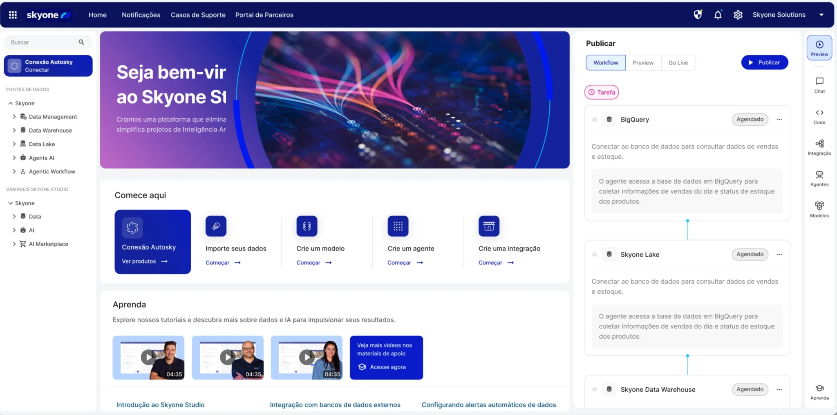Click the BigQuery Agendado status badge

click(750, 120)
